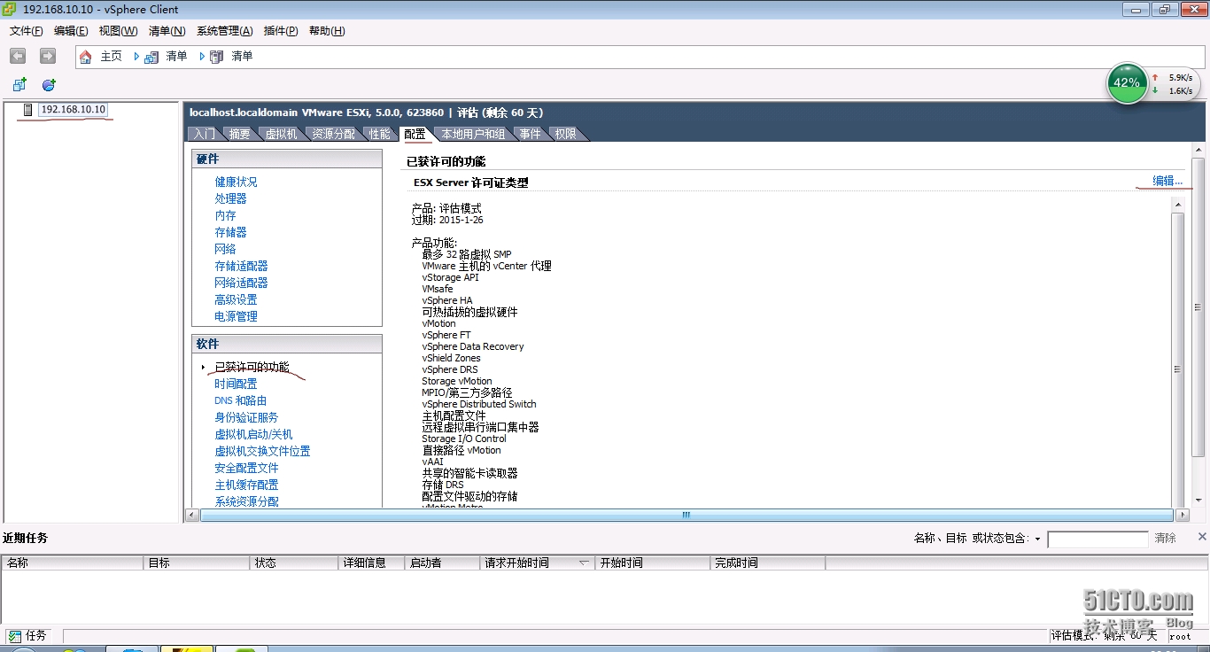Click the 任务 status bar button
The height and width of the screenshot is (652, 1210).
click(x=27, y=636)
